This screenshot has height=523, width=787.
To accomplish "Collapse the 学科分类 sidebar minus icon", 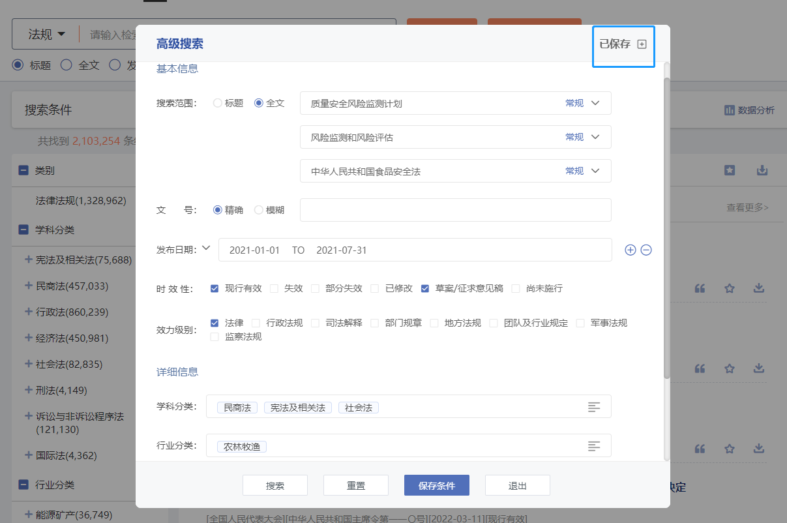I will pos(23,230).
